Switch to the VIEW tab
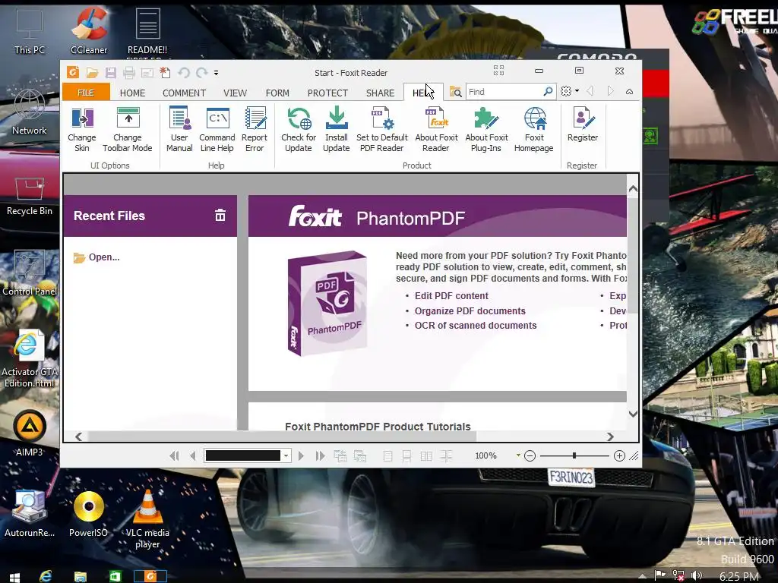The height and width of the screenshot is (583, 778). (x=235, y=93)
